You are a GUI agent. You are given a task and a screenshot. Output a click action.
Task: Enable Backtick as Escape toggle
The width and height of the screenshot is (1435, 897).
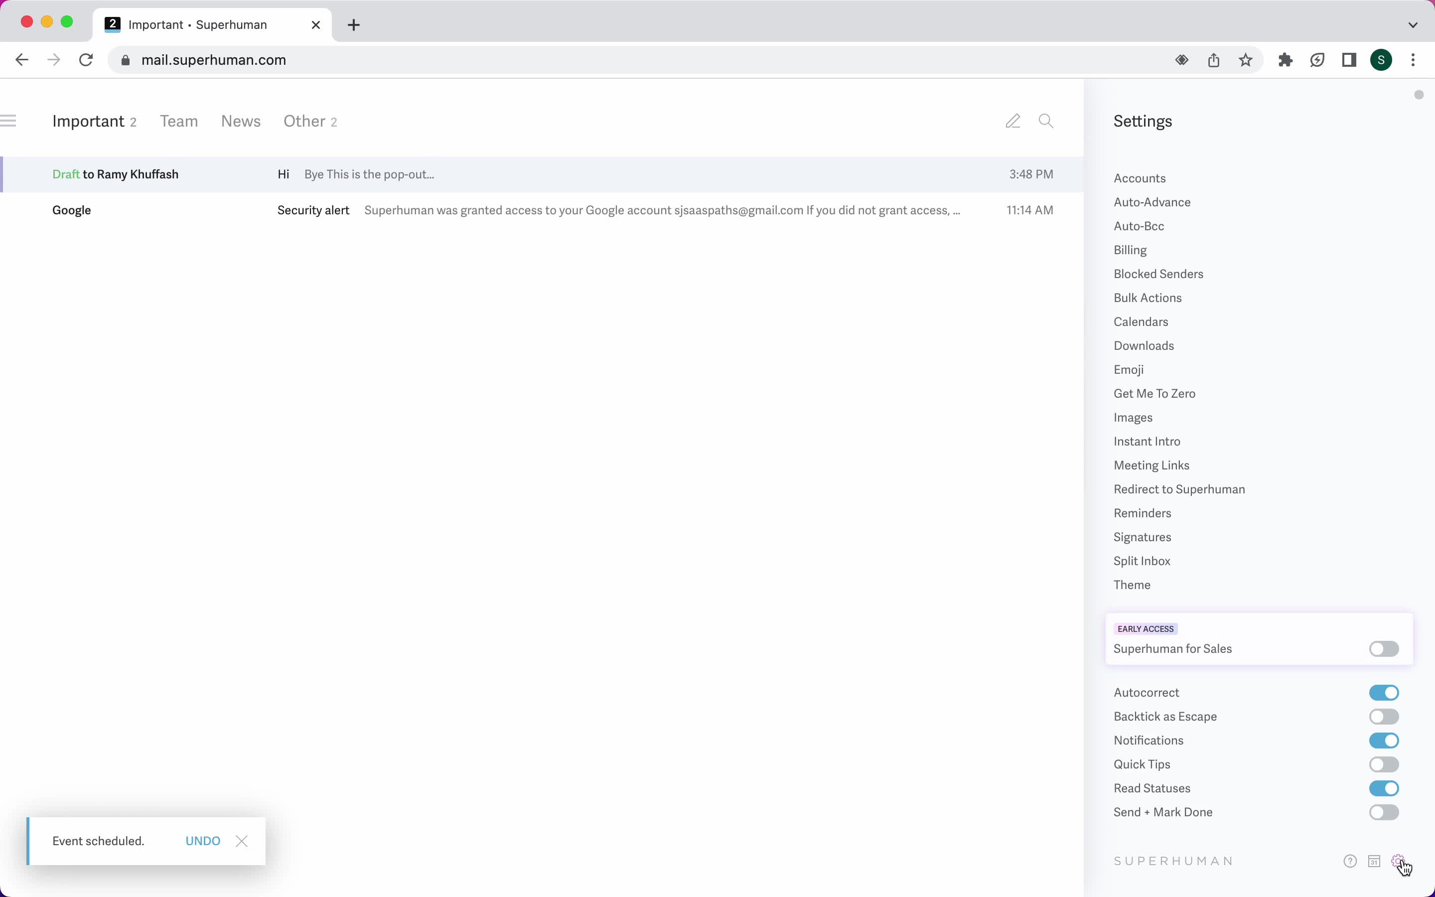pos(1384,717)
